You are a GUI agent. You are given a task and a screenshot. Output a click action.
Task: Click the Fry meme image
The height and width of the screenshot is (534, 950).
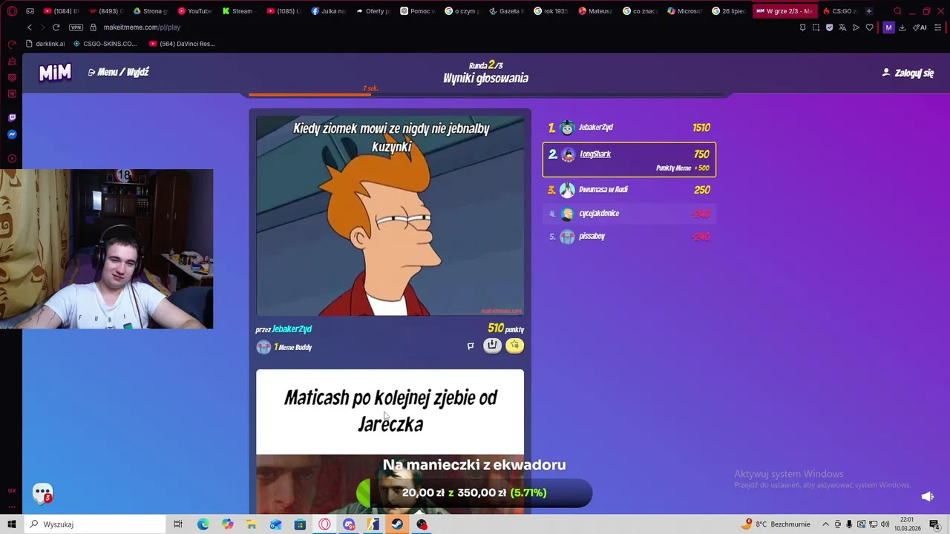(390, 216)
